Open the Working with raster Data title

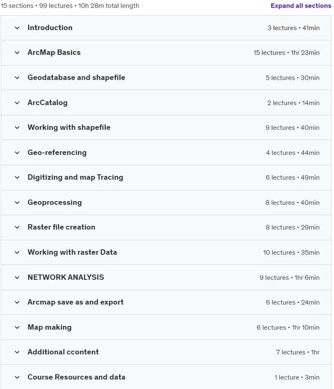coord(72,252)
